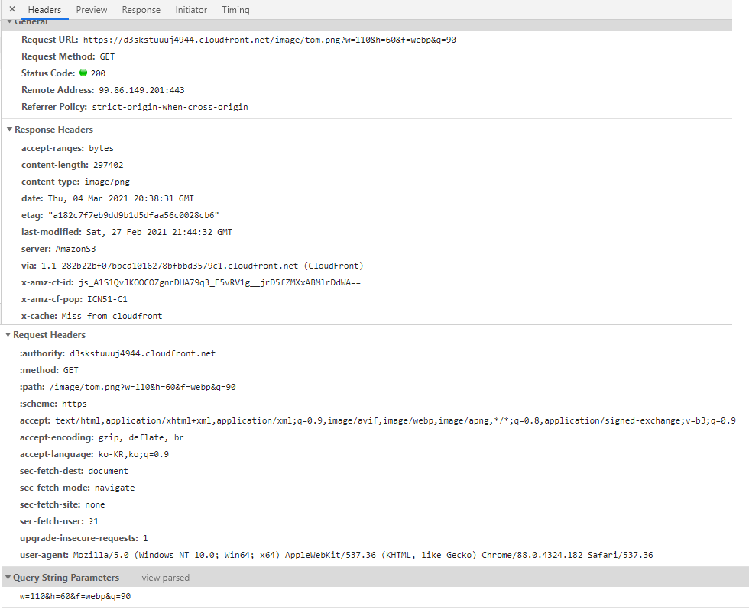Image resolution: width=749 pixels, height=609 pixels.
Task: Select the sec-fetch-user ?1 value
Action: click(93, 521)
